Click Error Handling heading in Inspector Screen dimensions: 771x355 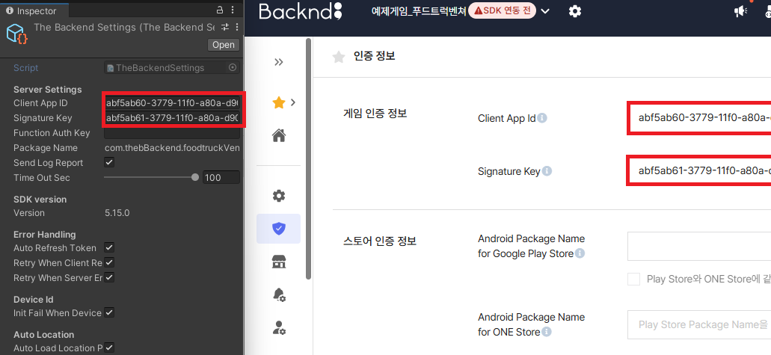click(45, 235)
